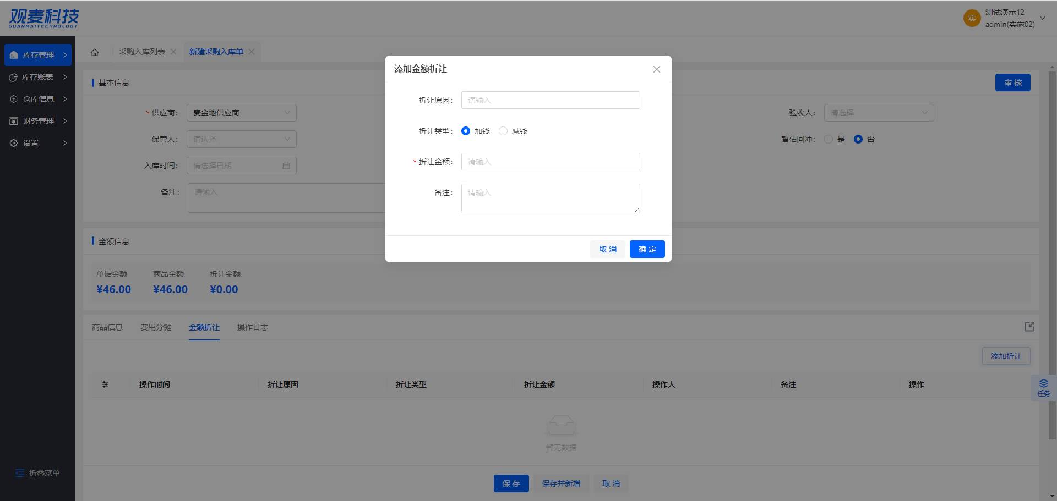
Task: Expand the user account menu arrow
Action: [x=1042, y=18]
